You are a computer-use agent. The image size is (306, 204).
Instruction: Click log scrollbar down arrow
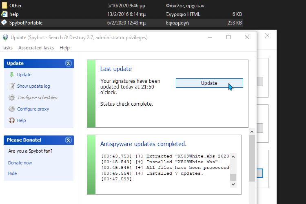pos(233,184)
